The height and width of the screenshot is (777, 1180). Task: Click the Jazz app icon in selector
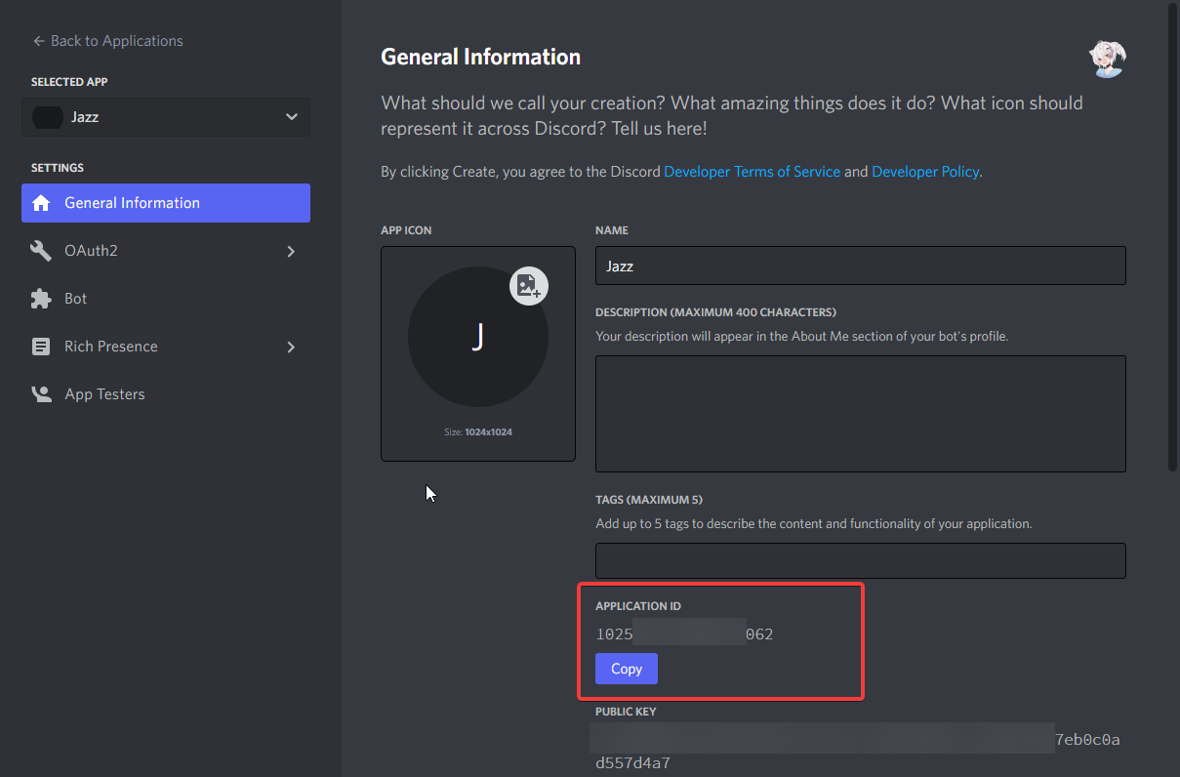(x=47, y=117)
